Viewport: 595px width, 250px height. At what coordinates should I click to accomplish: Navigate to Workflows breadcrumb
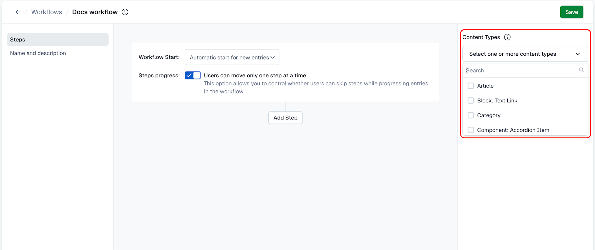[46, 12]
